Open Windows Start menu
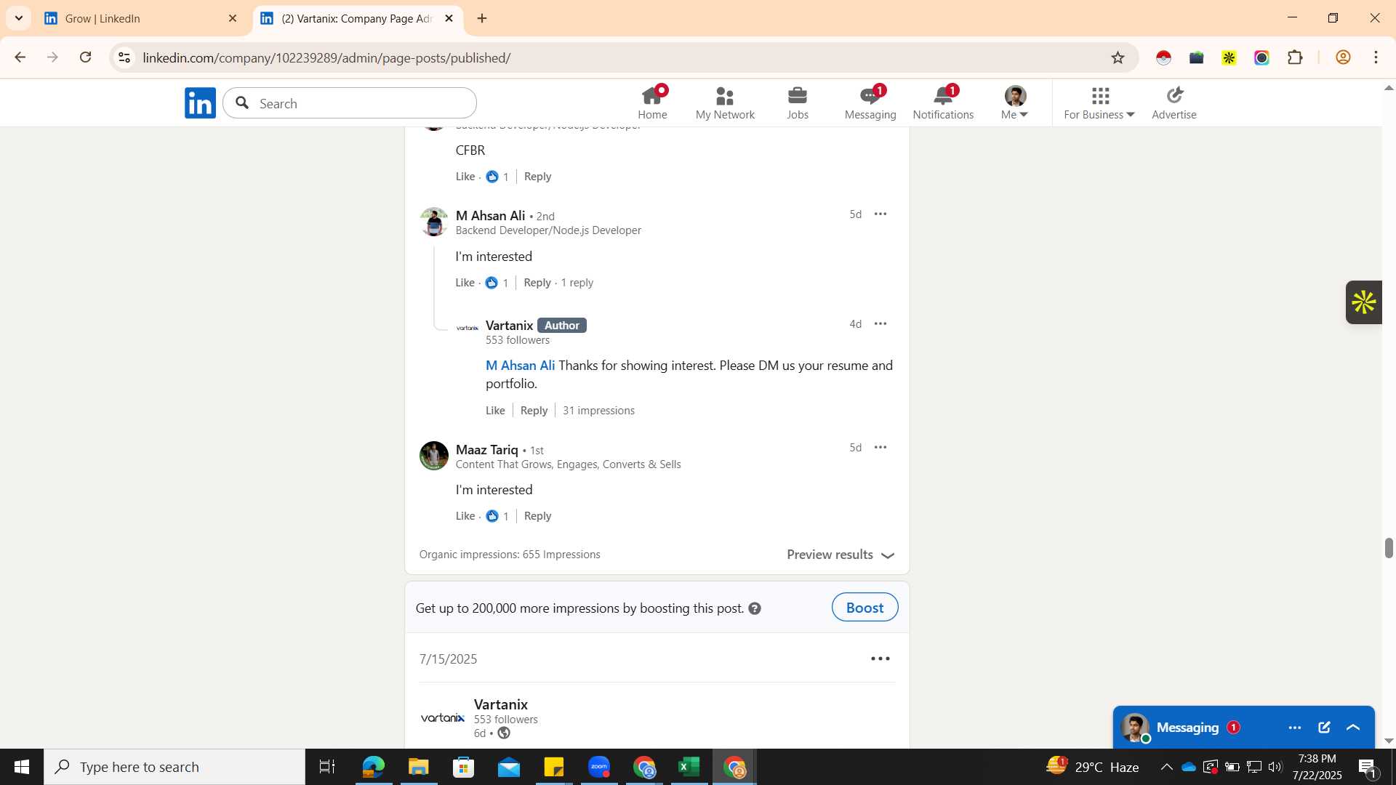This screenshot has height=785, width=1396. [x=21, y=767]
